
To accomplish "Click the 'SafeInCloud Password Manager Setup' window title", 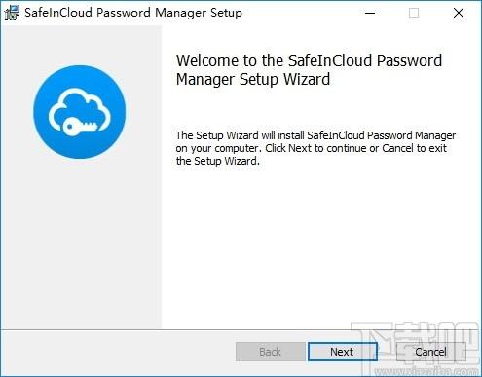I will point(133,13).
